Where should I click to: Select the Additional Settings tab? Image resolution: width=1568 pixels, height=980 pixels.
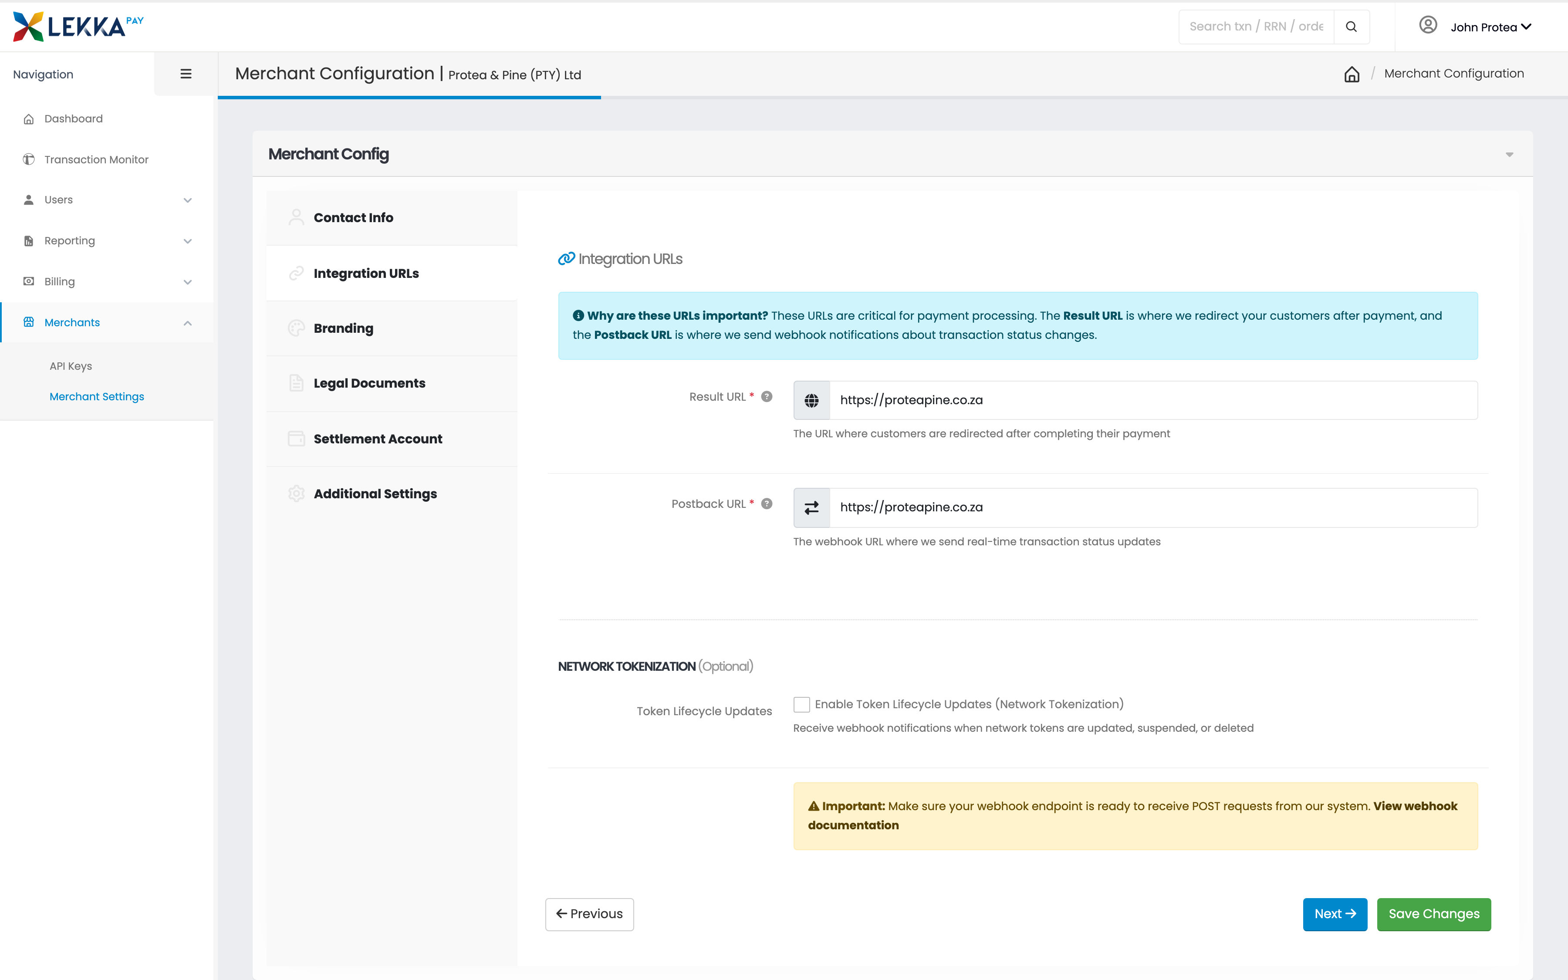click(392, 494)
